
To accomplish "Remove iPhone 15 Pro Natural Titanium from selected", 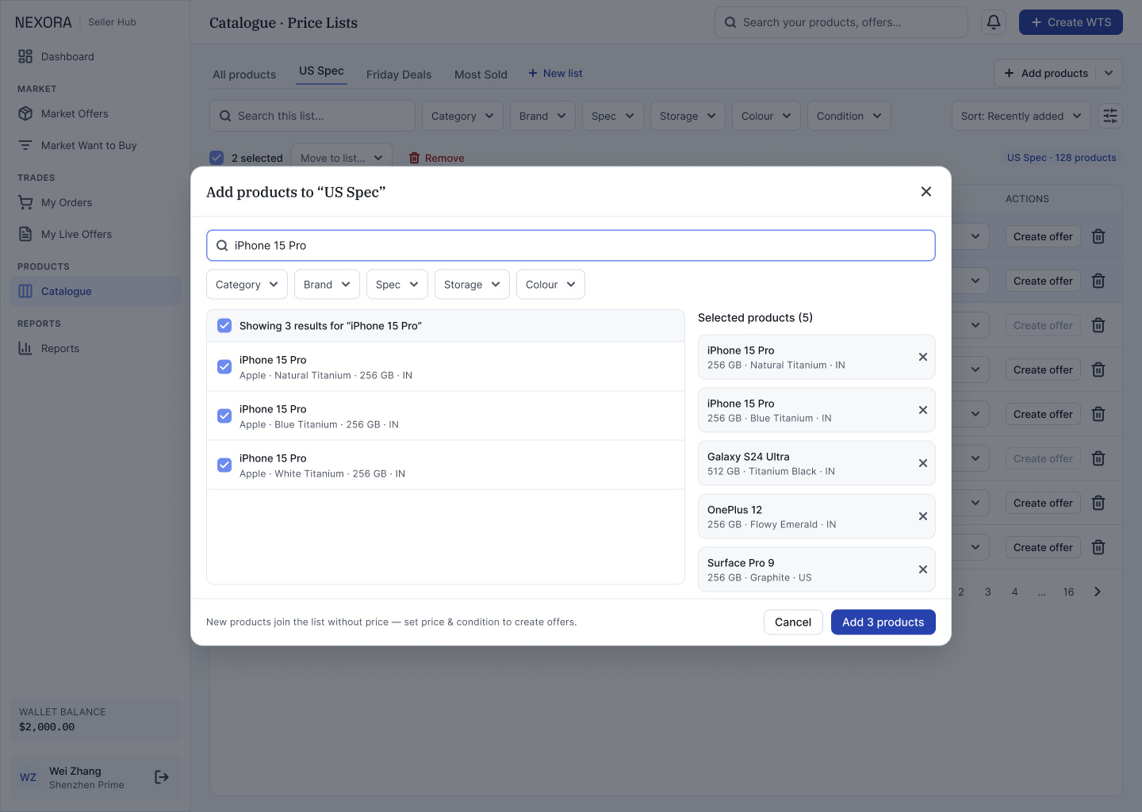I will (923, 357).
